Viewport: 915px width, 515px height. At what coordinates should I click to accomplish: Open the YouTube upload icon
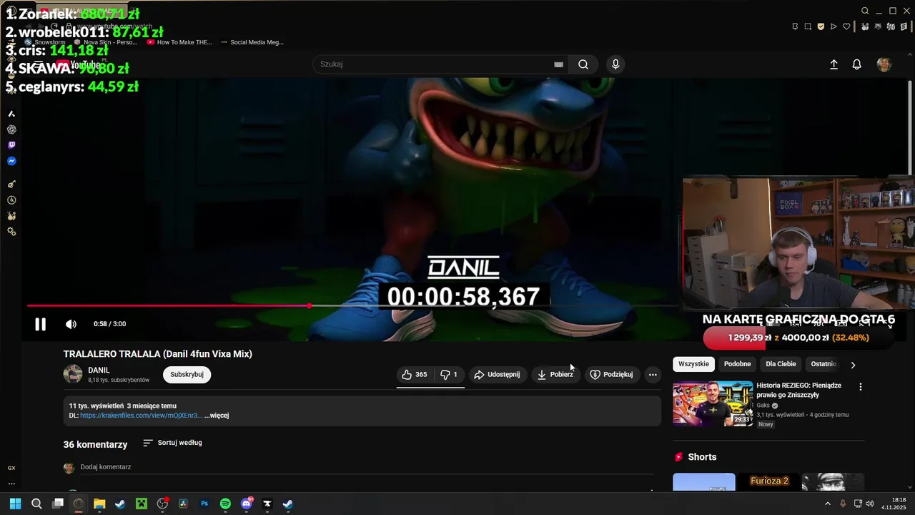834,64
